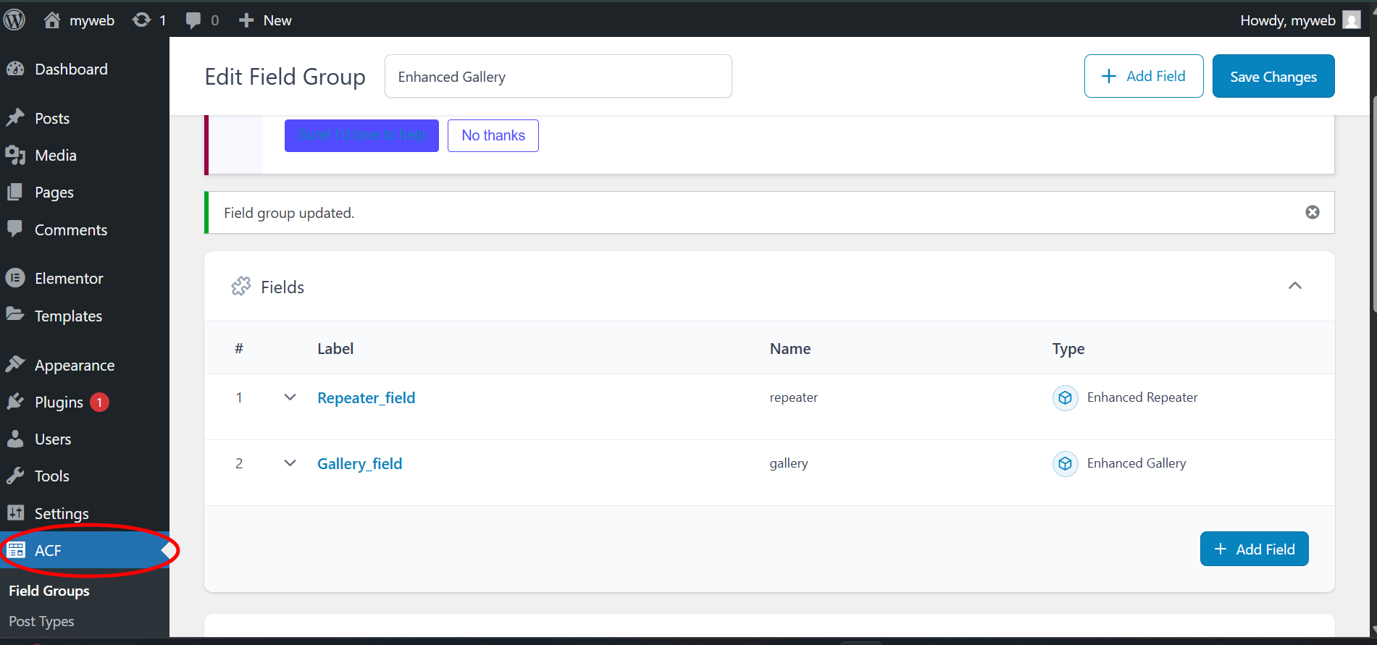This screenshot has height=645, width=1377.
Task: Click the Settings sliders icon
Action: [15, 513]
